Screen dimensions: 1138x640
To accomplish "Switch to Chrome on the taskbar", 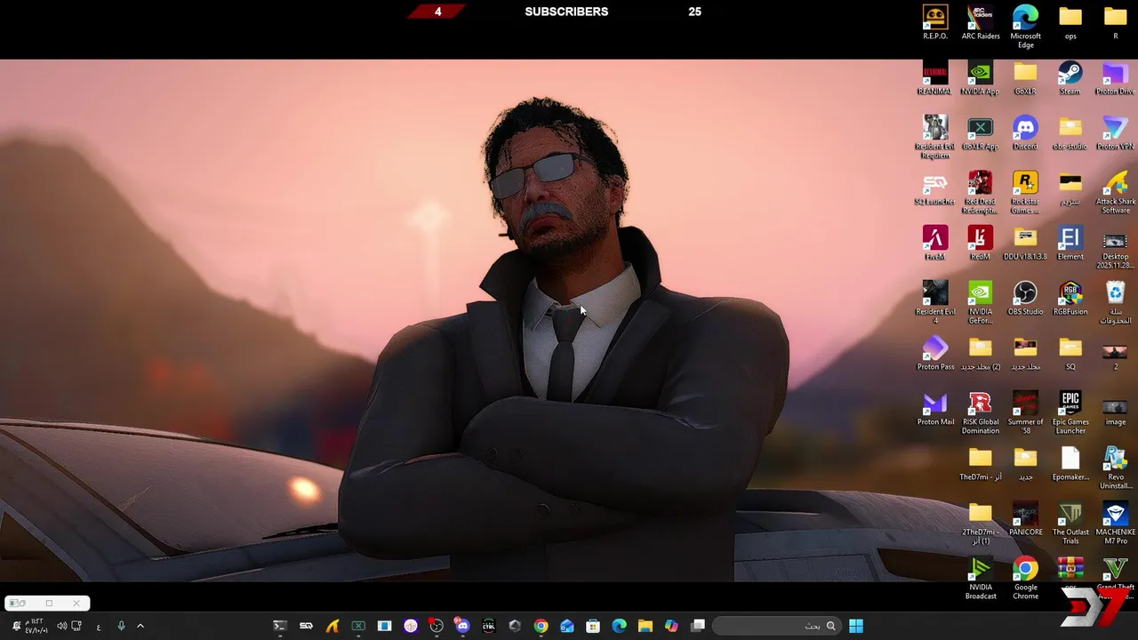I will click(541, 626).
